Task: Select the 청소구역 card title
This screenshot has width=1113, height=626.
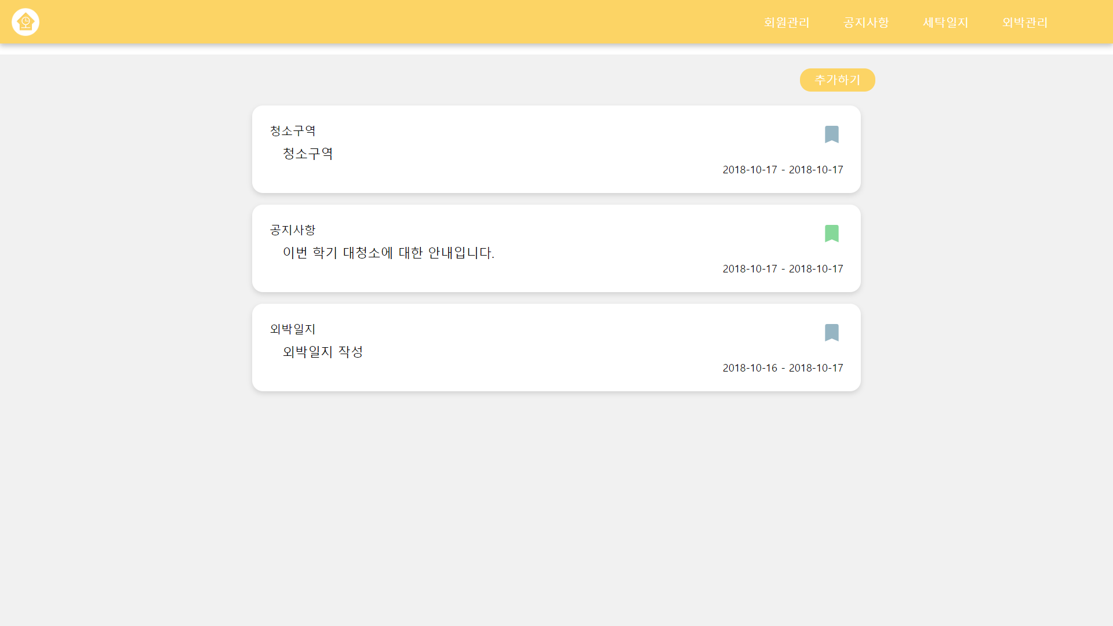Action: pos(293,131)
